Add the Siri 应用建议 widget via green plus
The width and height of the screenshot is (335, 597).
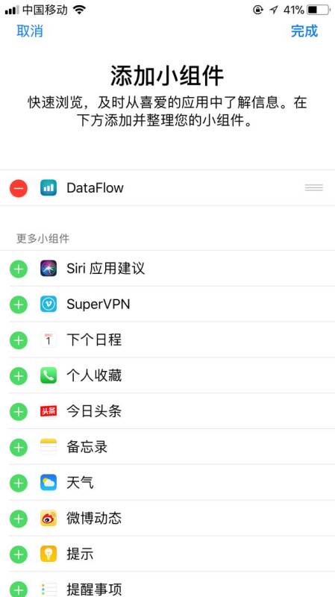click(19, 269)
